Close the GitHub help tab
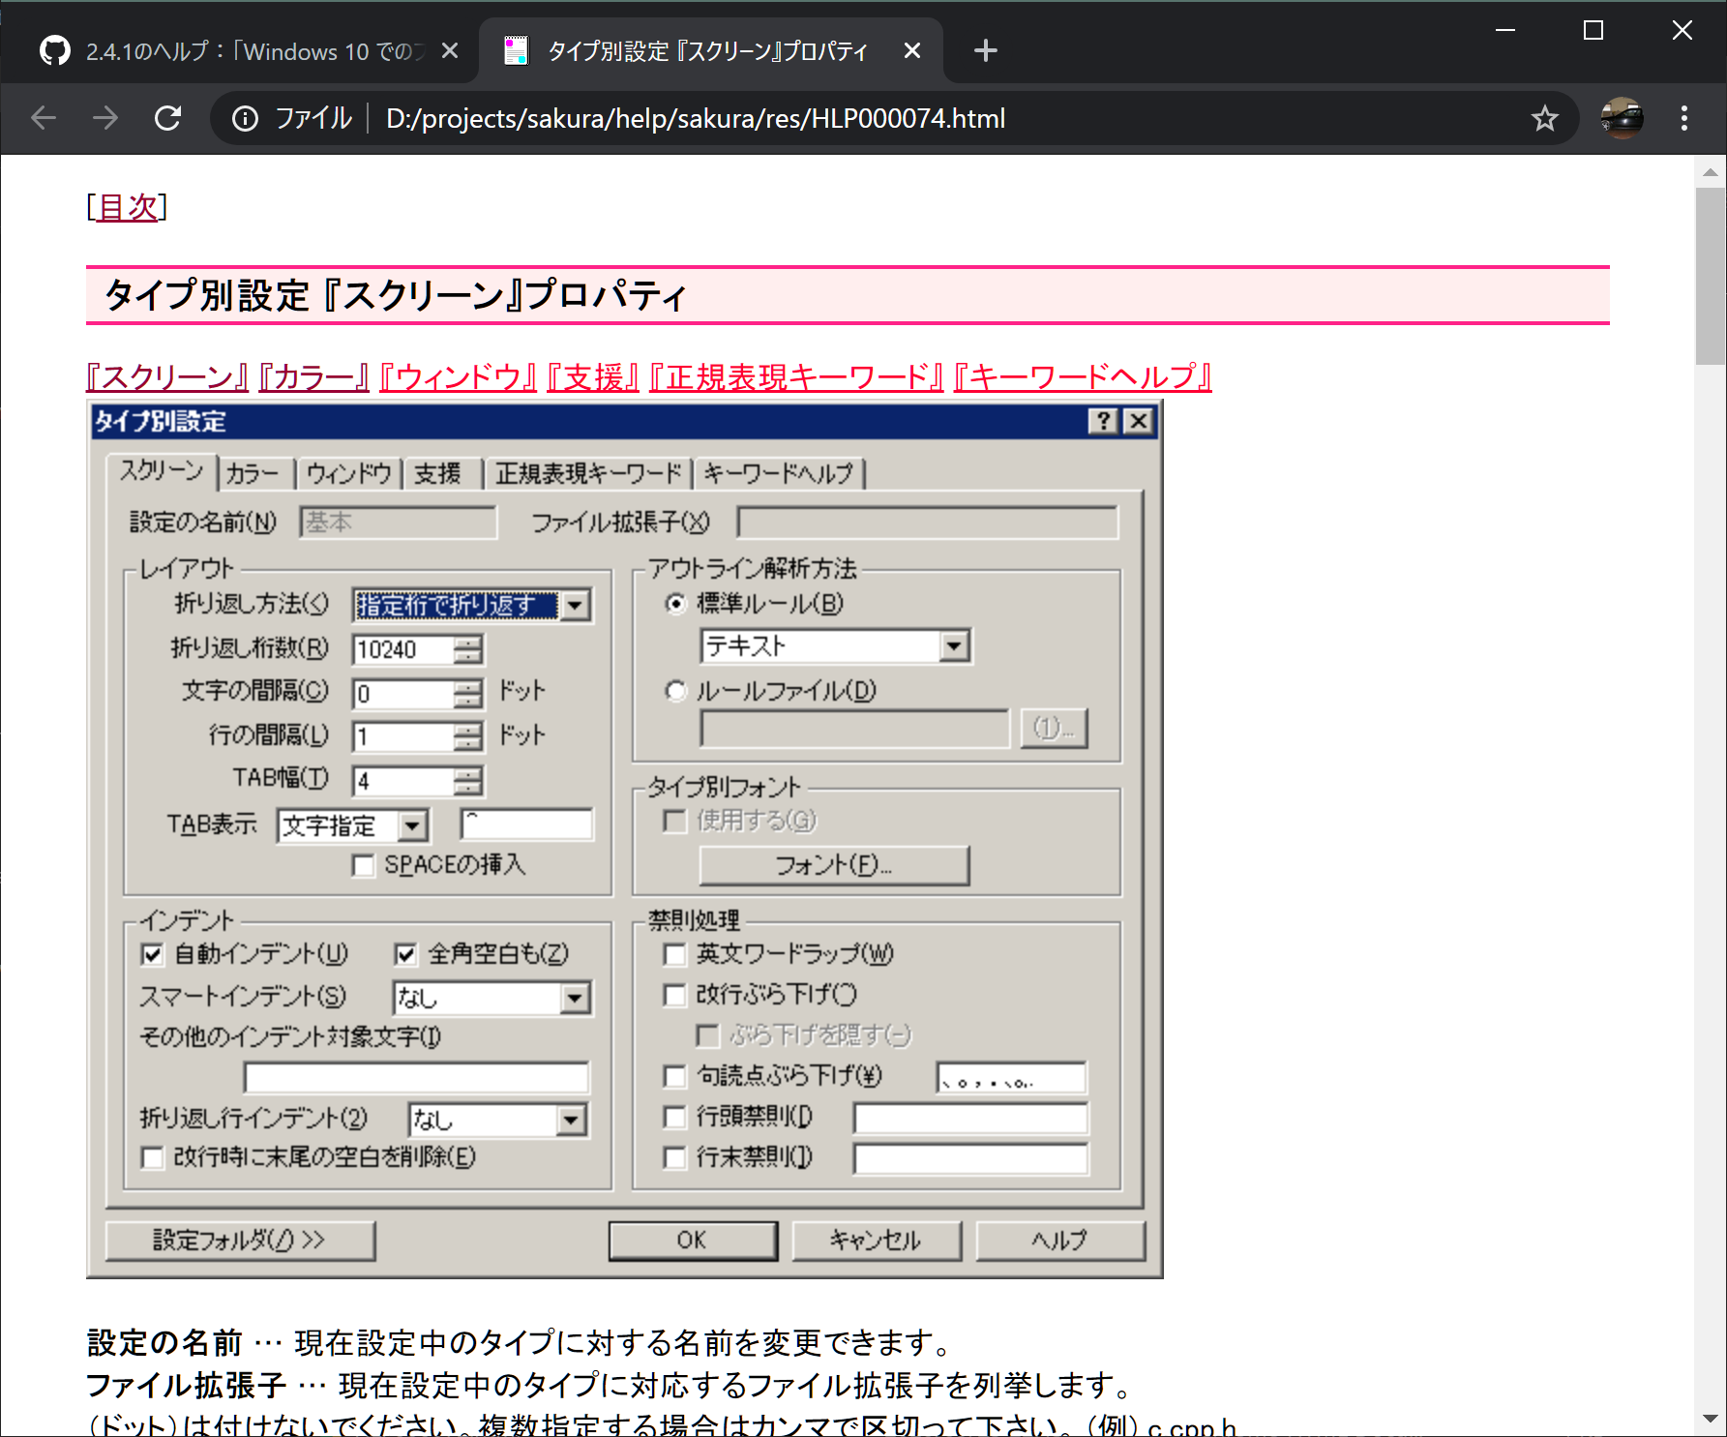The height and width of the screenshot is (1437, 1727). tap(450, 50)
